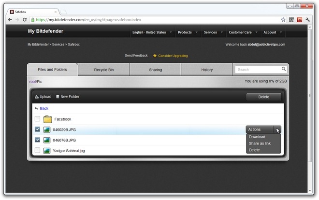
Task: Click the Delete button in toolbar
Action: tap(264, 97)
